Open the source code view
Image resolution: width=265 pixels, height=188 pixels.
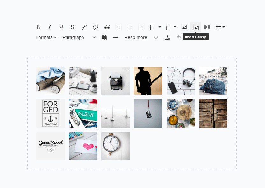[156, 37]
